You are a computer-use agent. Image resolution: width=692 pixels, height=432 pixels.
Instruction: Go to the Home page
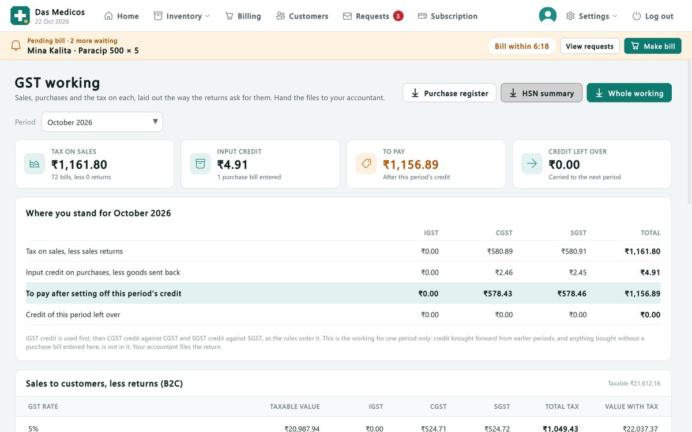point(122,16)
